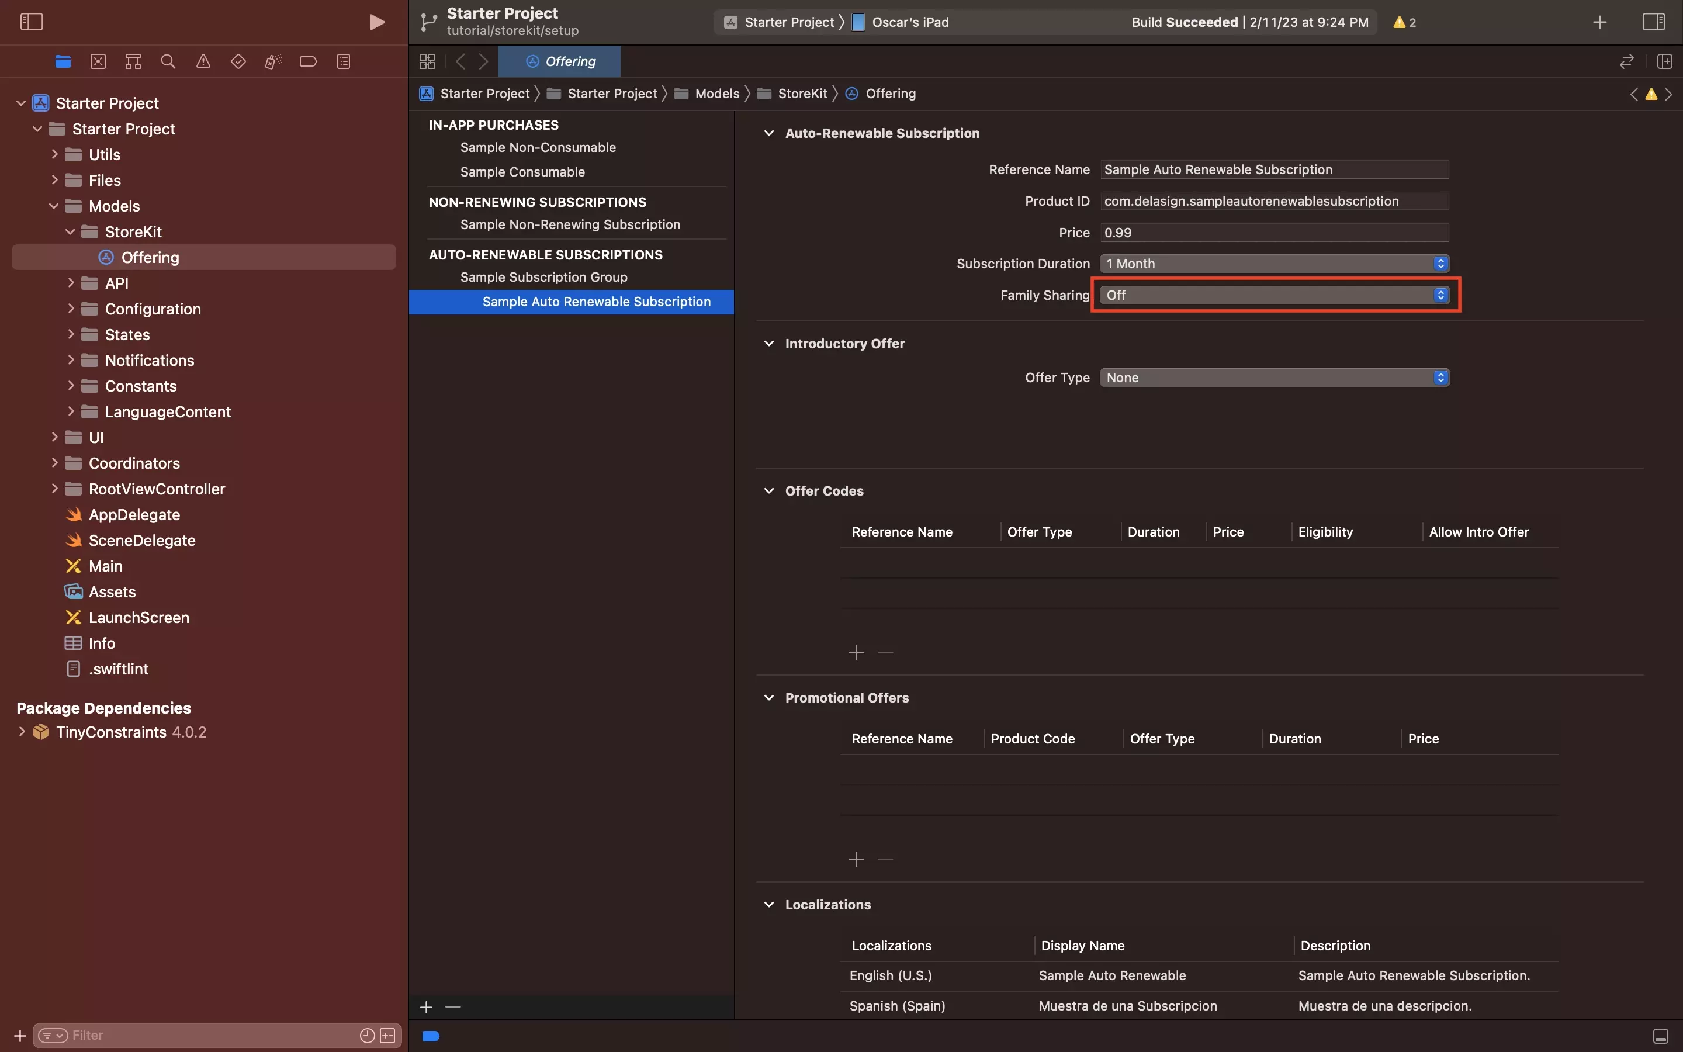Viewport: 1683px width, 1052px height.
Task: Open the Subscription Duration dropdown
Action: point(1274,264)
